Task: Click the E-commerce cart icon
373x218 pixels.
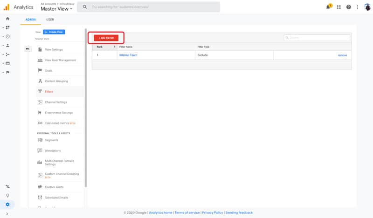Action: [x=40, y=112]
